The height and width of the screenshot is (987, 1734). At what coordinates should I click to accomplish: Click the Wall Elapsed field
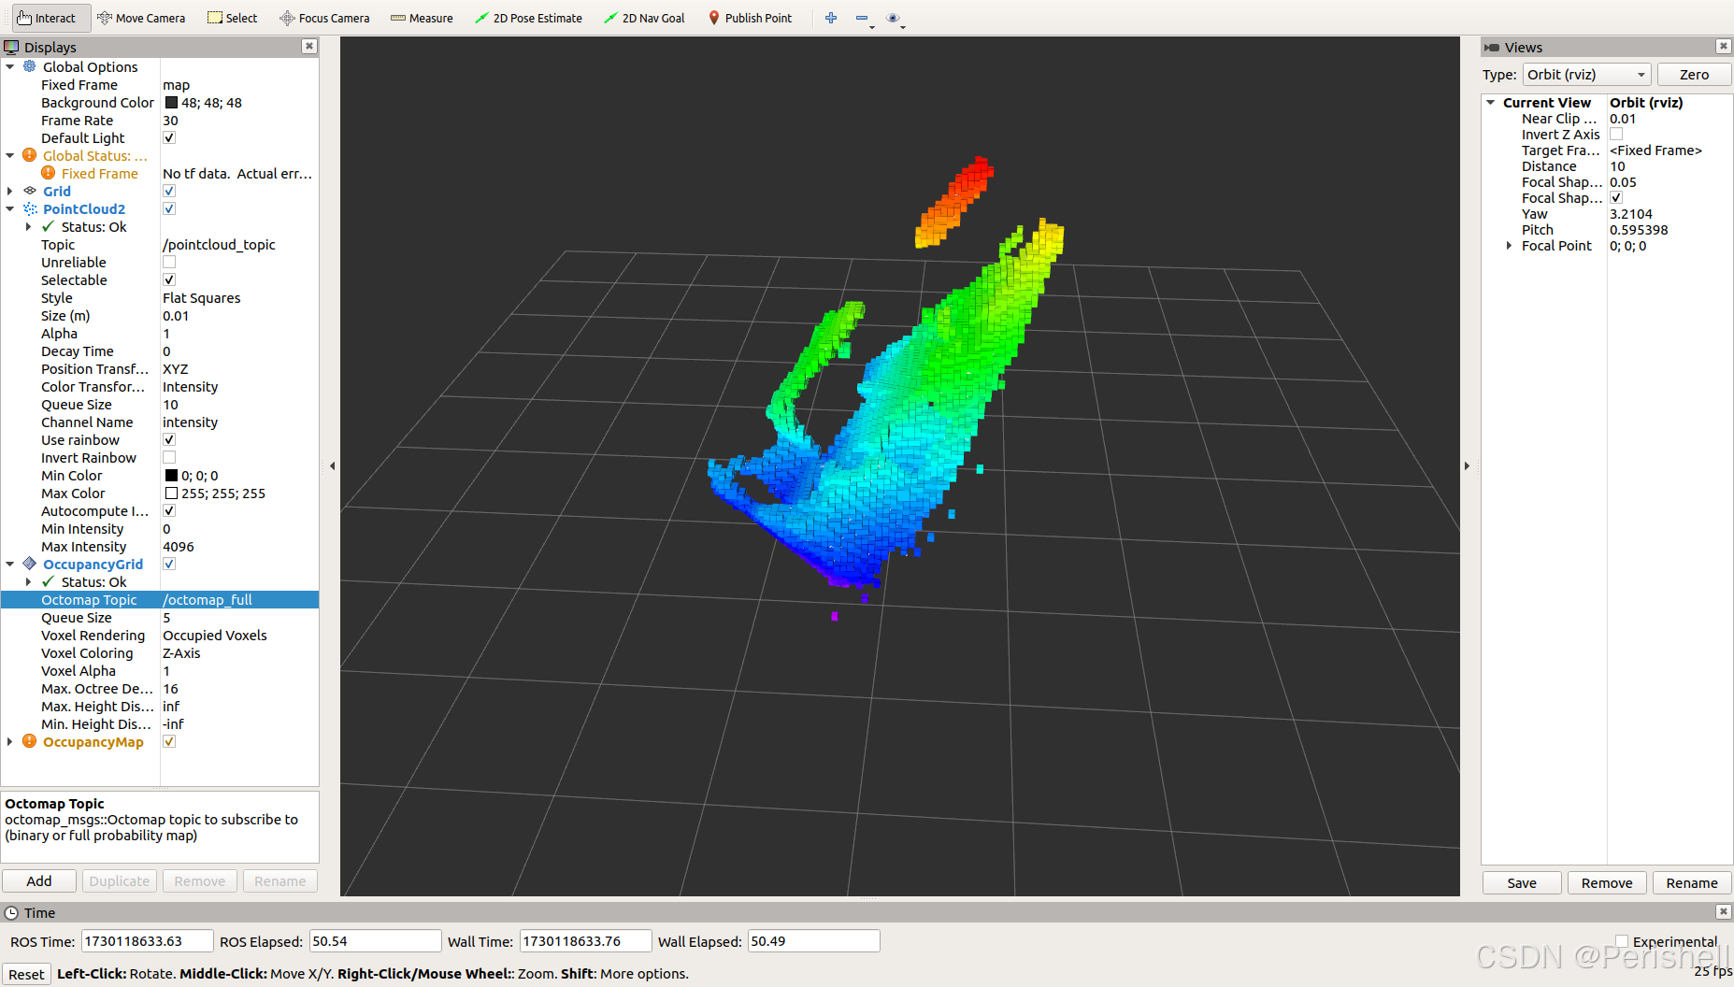point(813,941)
